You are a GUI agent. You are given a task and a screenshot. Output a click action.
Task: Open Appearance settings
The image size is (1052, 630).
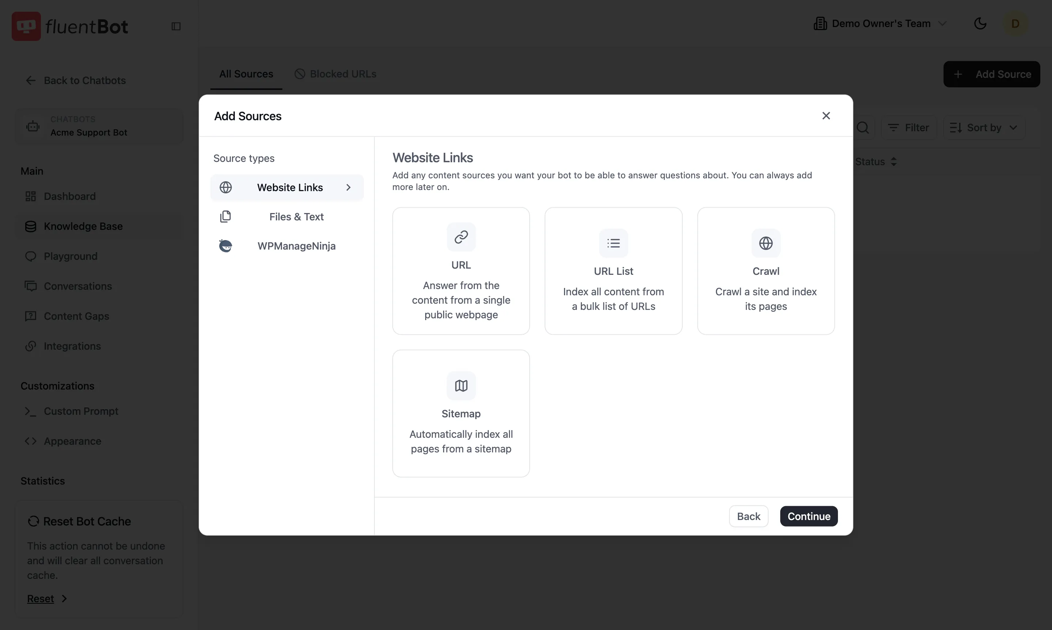pos(99,441)
